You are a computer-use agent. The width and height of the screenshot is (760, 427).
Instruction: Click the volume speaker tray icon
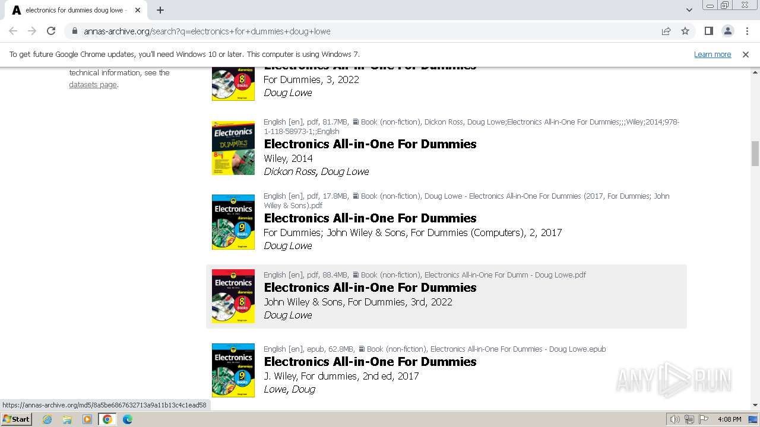point(674,419)
